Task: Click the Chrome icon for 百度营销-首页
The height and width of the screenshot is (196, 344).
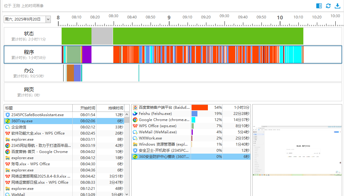Action: [x=8, y=151]
